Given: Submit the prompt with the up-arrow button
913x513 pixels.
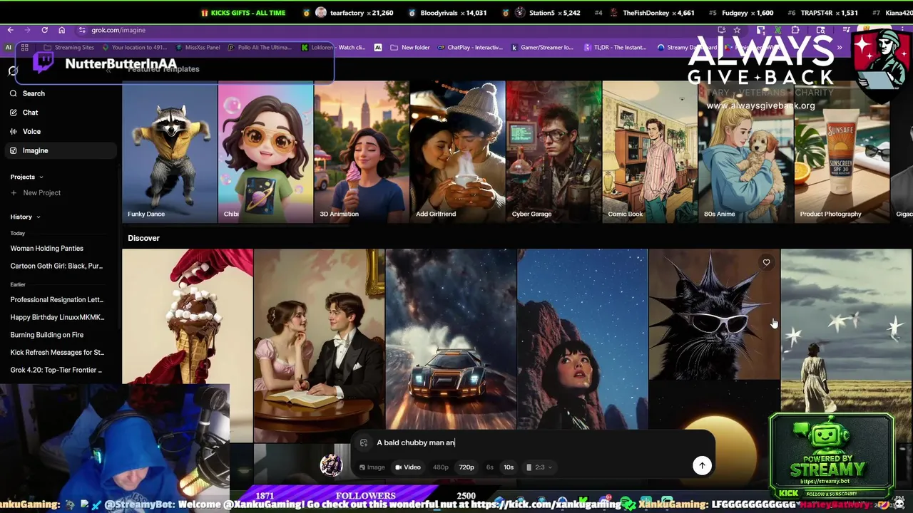Looking at the screenshot, I should [702, 465].
